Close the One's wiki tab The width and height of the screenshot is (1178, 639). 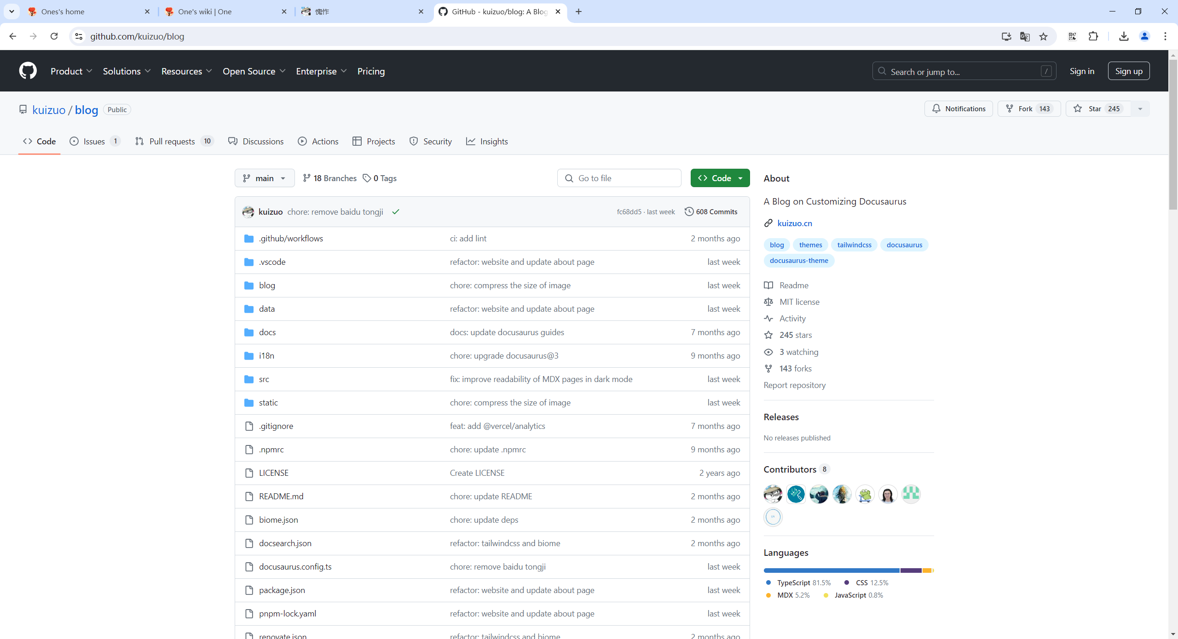coord(284,11)
